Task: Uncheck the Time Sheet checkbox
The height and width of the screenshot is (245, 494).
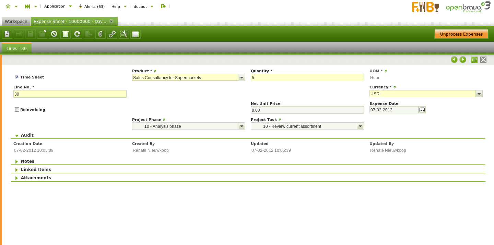Action: coord(17,77)
